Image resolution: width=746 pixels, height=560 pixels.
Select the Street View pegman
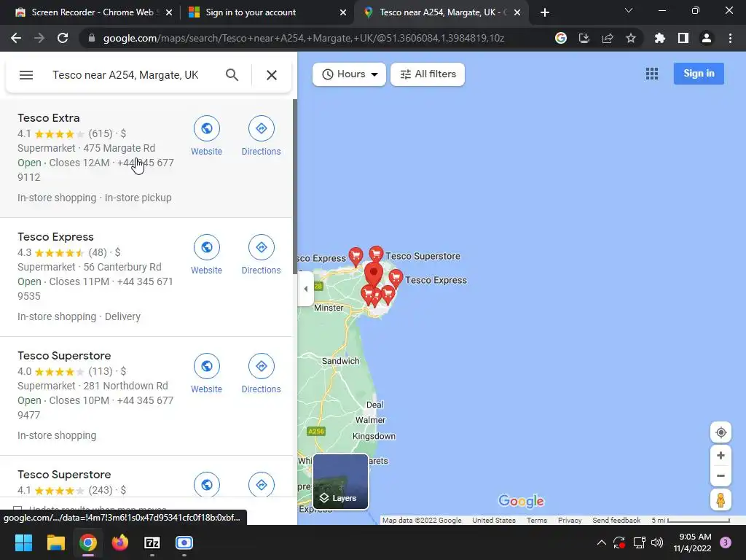pos(721,500)
